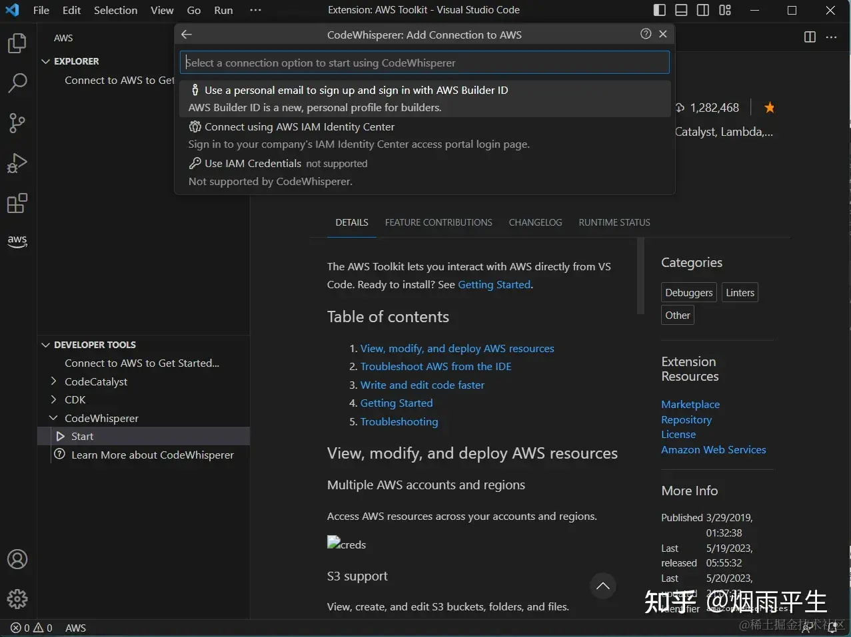Open the Selection menu
The width and height of the screenshot is (851, 637).
(115, 10)
